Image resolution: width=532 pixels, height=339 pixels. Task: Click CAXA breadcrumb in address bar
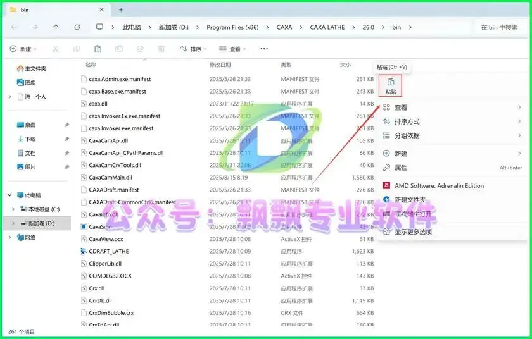pyautogui.click(x=284, y=27)
